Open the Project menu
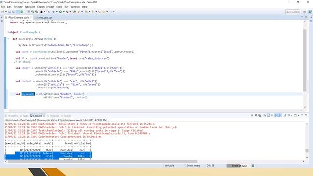 [50, 7]
